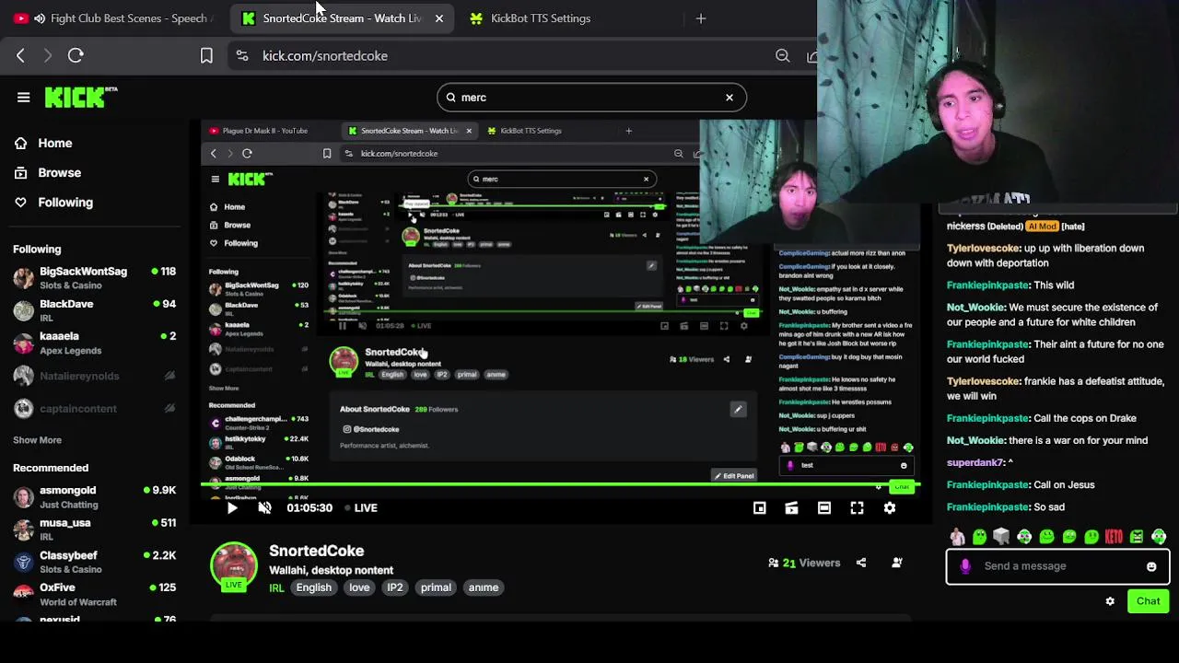Insert the gray cube emote
1179x663 pixels.
pos(1001,536)
